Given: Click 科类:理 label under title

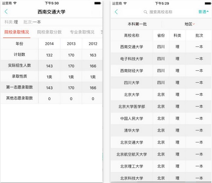Looking at the screenshot, I should point(11,22).
